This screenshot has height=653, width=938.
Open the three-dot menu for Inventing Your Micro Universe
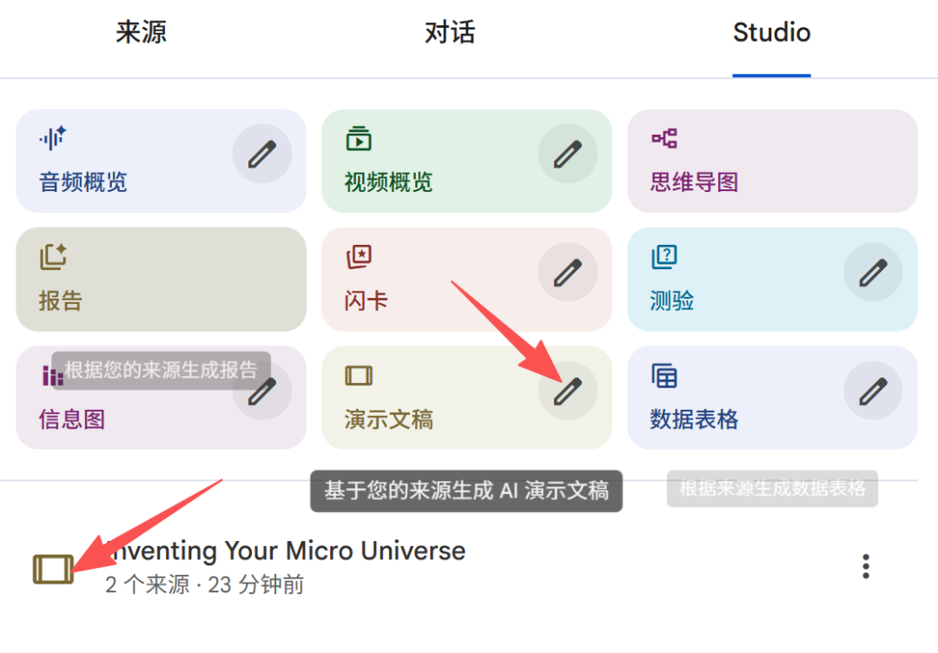[x=865, y=565]
